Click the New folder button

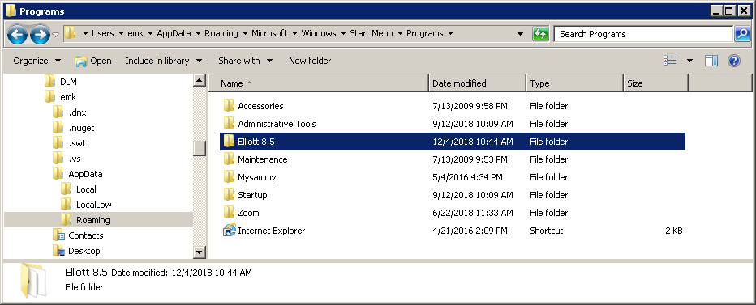coord(310,61)
